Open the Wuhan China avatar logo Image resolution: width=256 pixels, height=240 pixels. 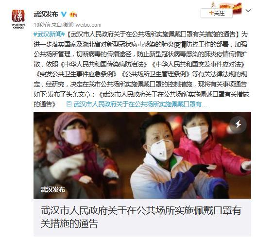tap(18, 19)
